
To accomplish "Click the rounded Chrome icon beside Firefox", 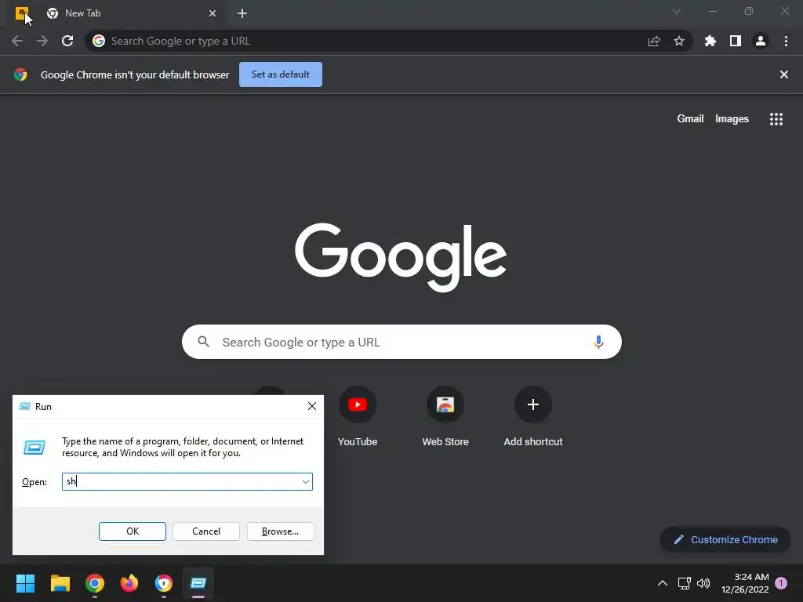I will [164, 583].
